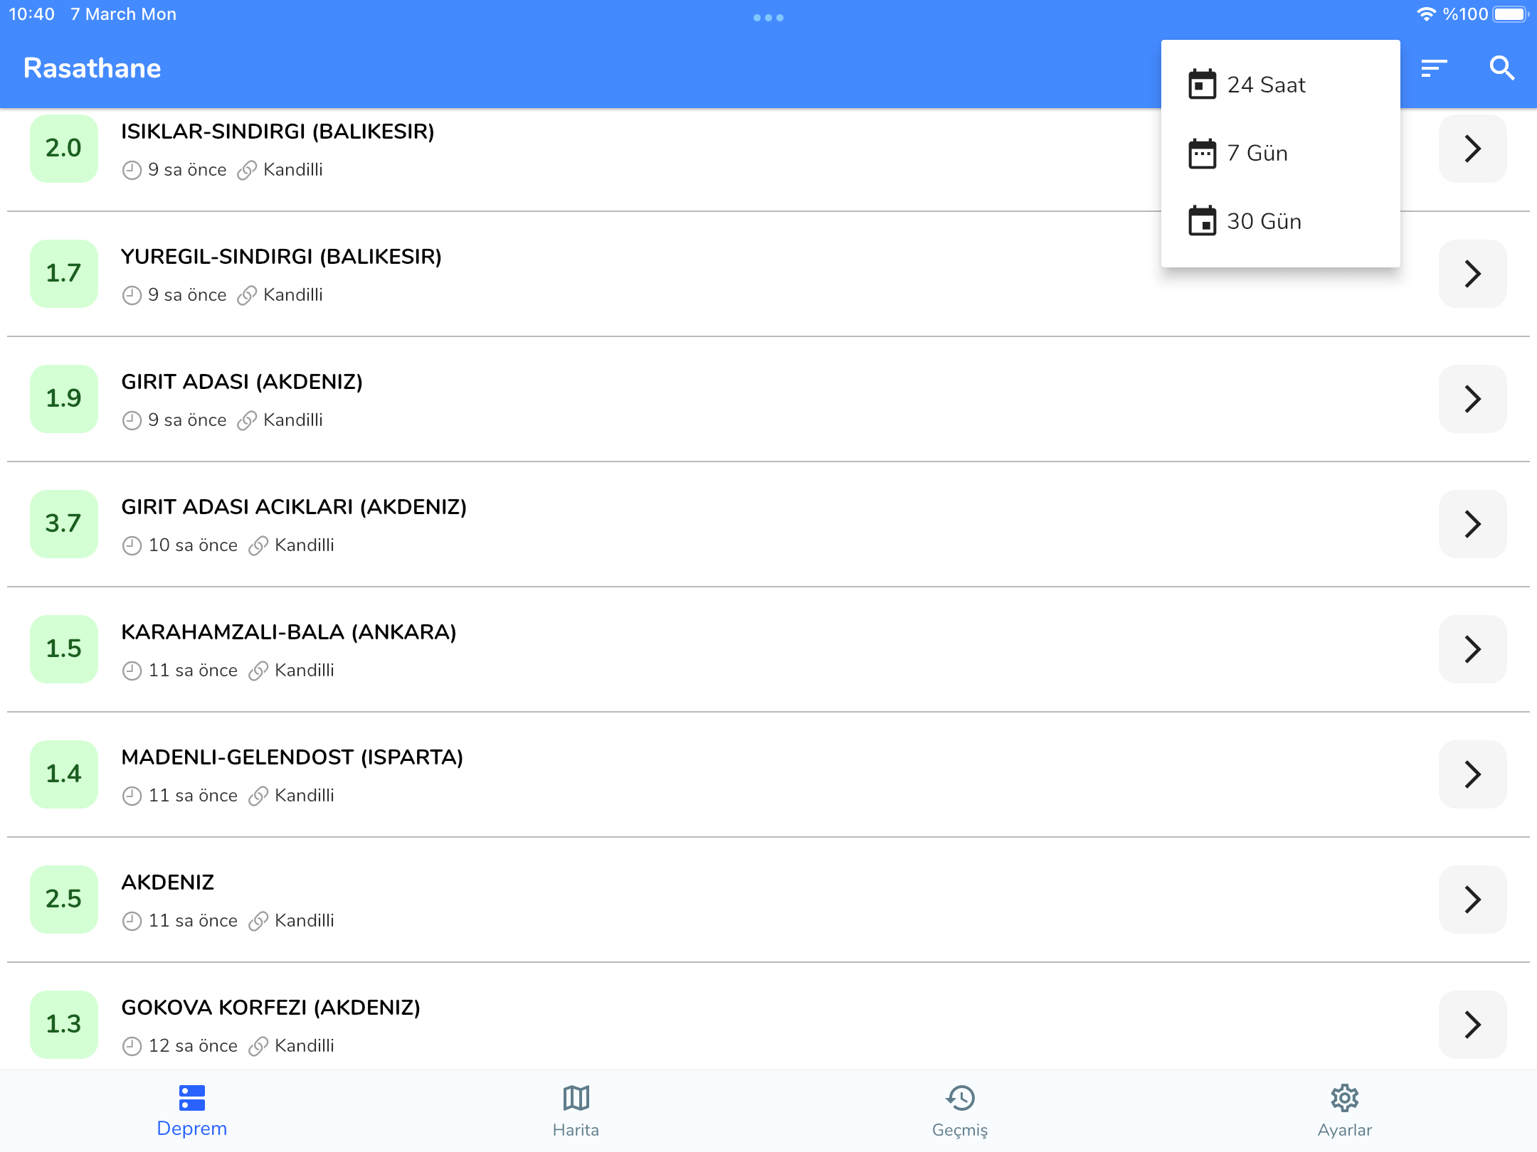1537x1152 pixels.
Task: Open YUREGIL-SINDIRGI details arrow
Action: 1472,274
